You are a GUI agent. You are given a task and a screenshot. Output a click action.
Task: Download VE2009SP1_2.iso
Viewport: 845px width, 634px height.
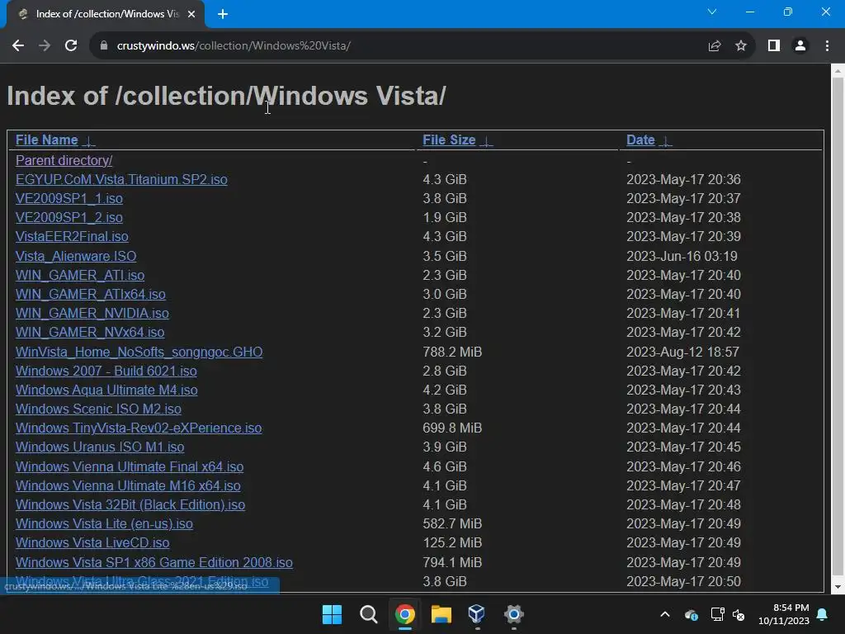[x=69, y=218]
